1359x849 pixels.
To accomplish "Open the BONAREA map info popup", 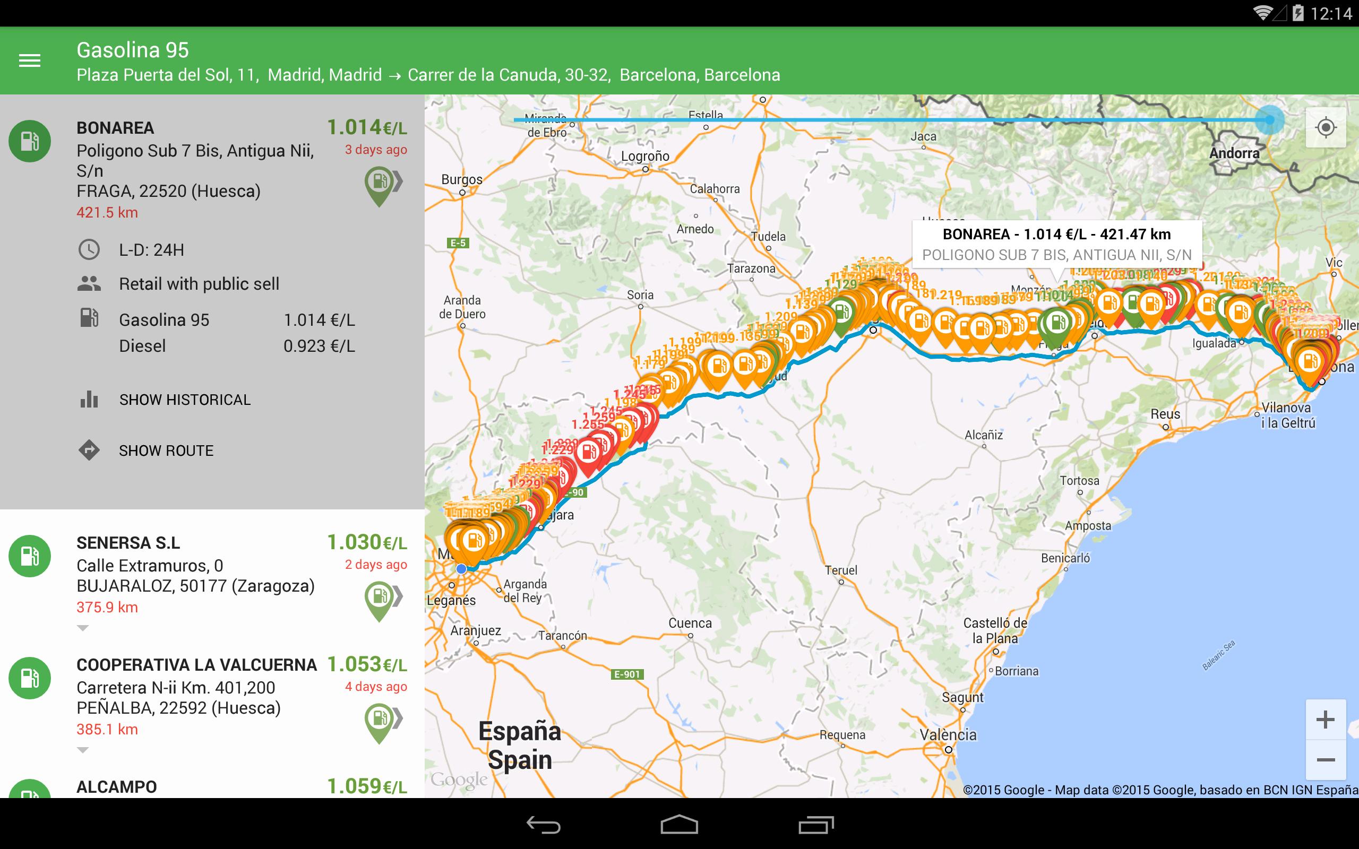I will pos(1057,244).
